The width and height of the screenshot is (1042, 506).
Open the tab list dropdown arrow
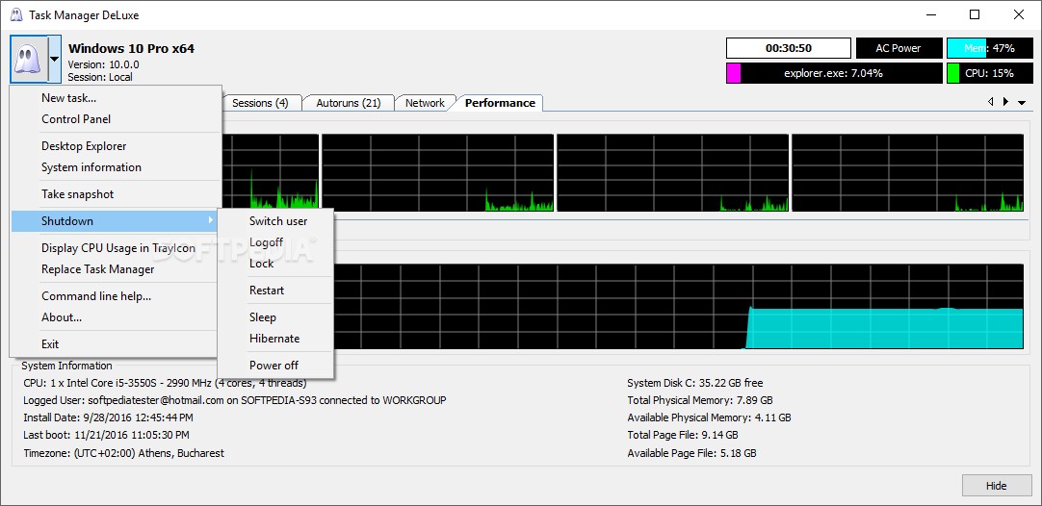(x=1022, y=103)
